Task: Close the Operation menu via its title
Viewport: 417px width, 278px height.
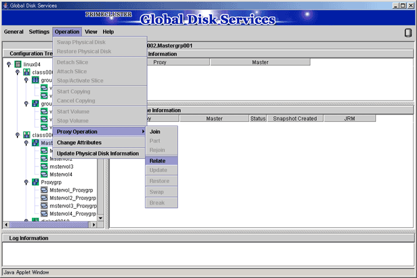Action: pos(67,32)
